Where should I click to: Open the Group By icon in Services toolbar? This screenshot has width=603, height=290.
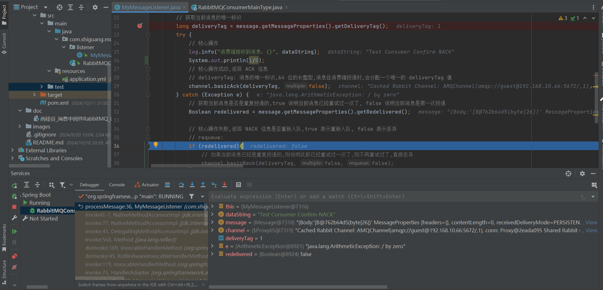click(x=52, y=185)
